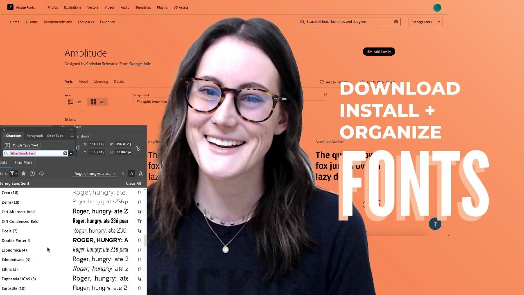This screenshot has height=295, width=524.
Task: Toggle constrain width and height proportions
Action: coord(138,148)
